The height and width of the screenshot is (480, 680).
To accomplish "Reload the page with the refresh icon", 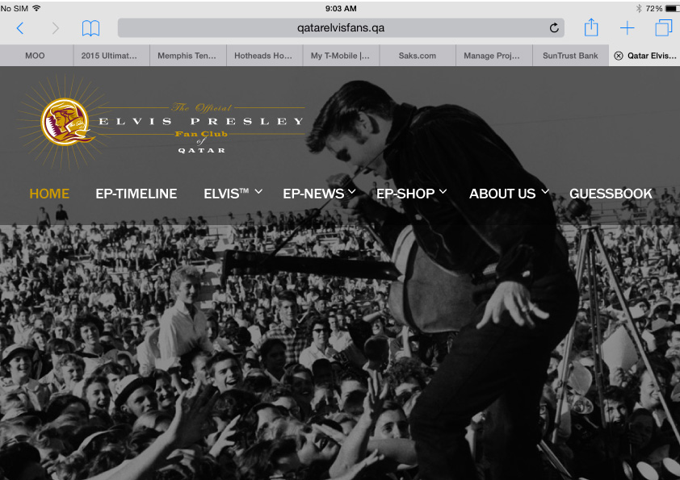I will click(554, 27).
